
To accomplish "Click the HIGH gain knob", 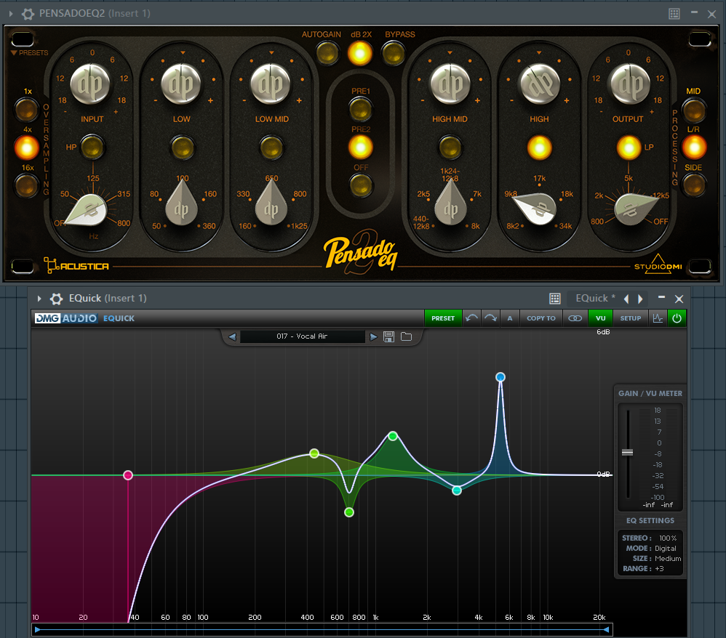I will click(x=540, y=84).
